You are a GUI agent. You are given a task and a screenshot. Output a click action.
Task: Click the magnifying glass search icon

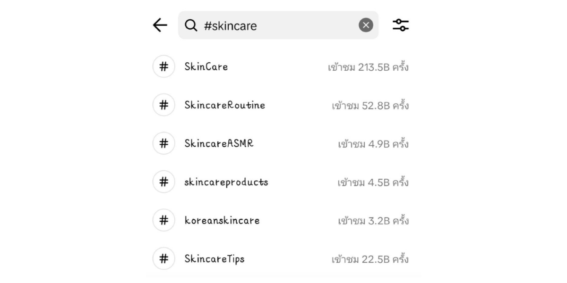pos(191,25)
